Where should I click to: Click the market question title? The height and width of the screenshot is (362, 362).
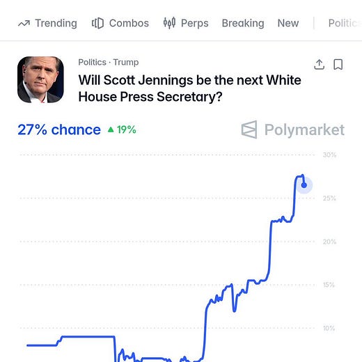coord(189,88)
